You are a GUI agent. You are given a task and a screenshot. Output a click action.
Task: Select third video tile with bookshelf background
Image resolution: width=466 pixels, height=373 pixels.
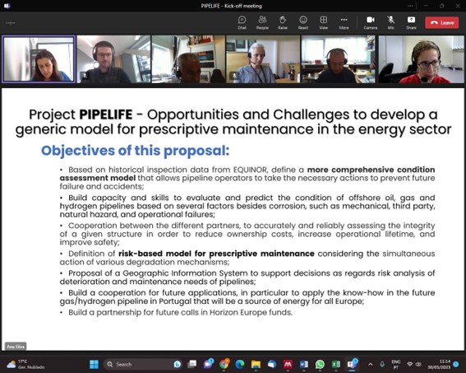click(x=188, y=59)
